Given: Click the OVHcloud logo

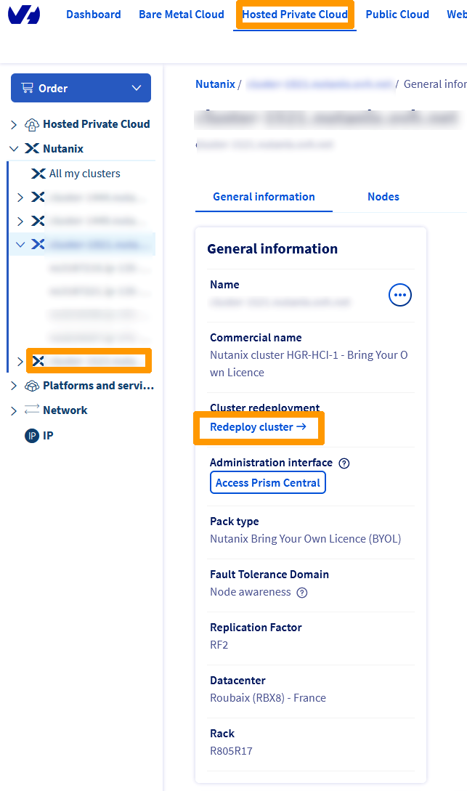Looking at the screenshot, I should pyautogui.click(x=24, y=15).
